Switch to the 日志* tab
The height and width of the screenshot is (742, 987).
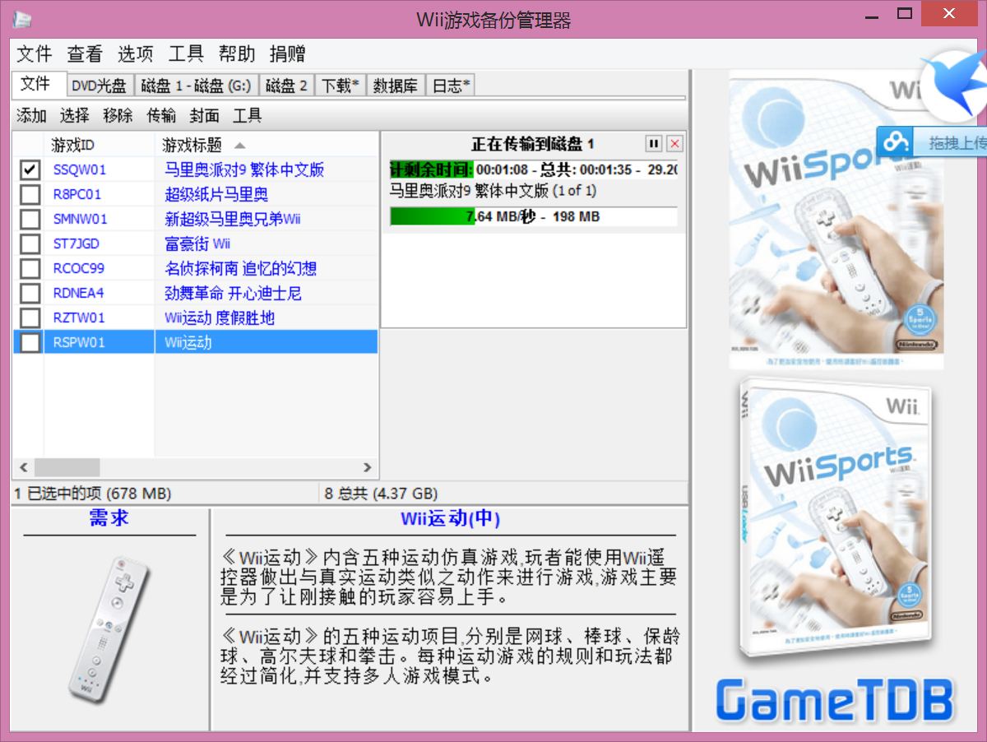451,86
